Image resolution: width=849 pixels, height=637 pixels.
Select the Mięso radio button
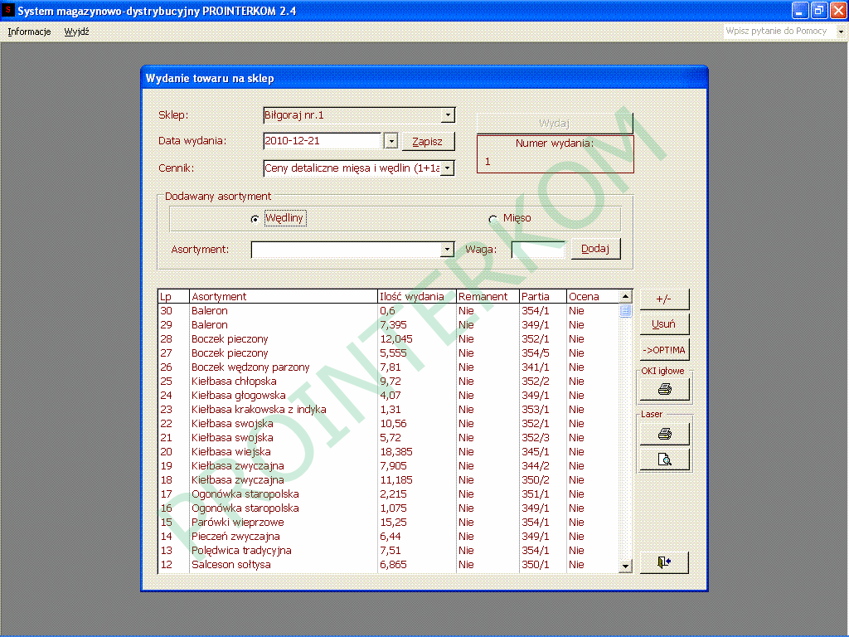(493, 219)
